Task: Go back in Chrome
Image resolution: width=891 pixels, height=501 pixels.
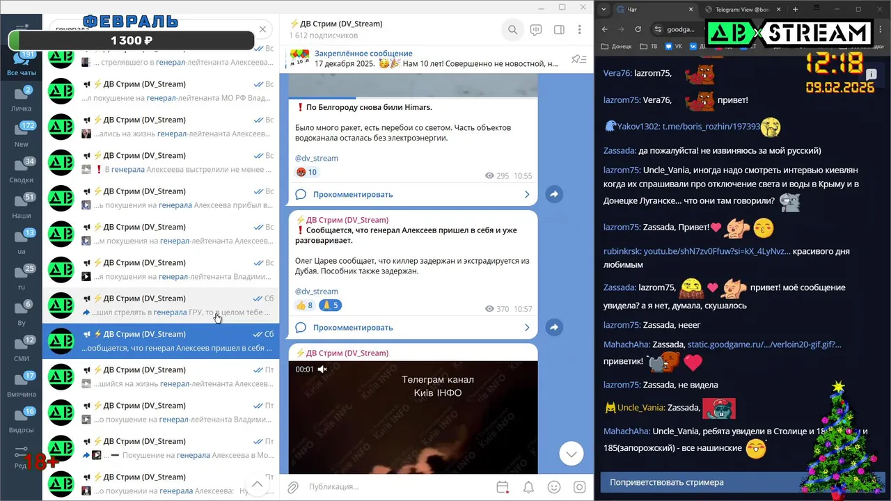Action: [x=604, y=29]
